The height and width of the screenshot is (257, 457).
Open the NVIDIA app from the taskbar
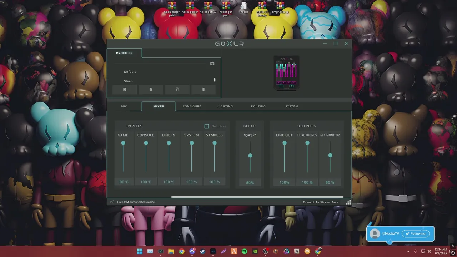point(255,251)
